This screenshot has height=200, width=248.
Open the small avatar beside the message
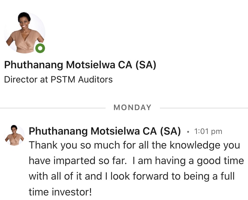click(14, 135)
